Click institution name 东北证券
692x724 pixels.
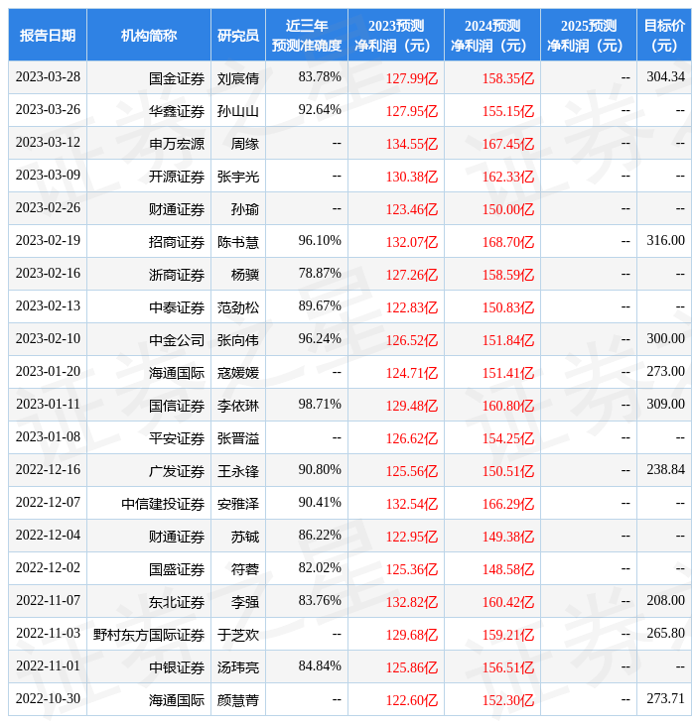177,603
